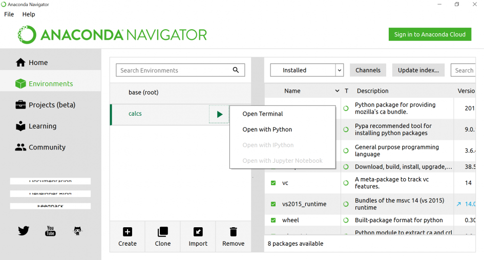Toggle the wheel package checkbox
Screen dimensions: 484x260
pos(273,220)
